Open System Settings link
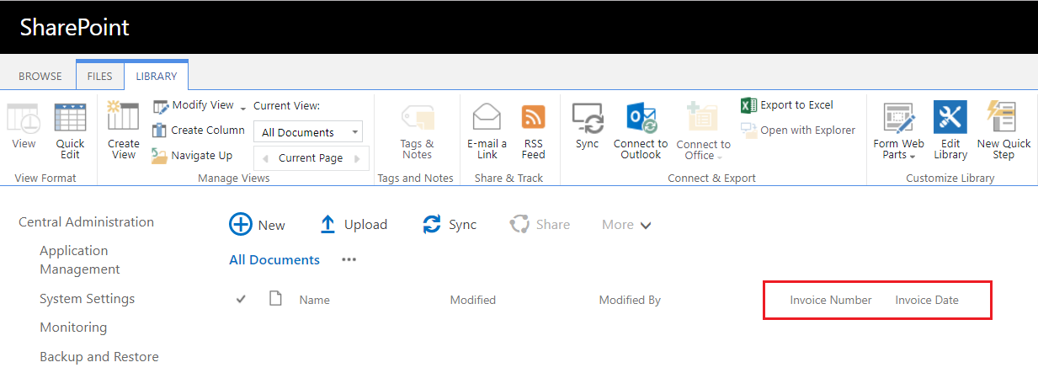 tap(88, 299)
